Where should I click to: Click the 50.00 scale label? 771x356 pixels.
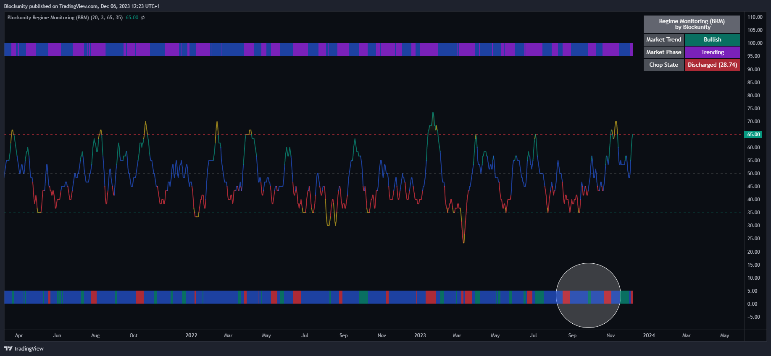[x=754, y=174]
